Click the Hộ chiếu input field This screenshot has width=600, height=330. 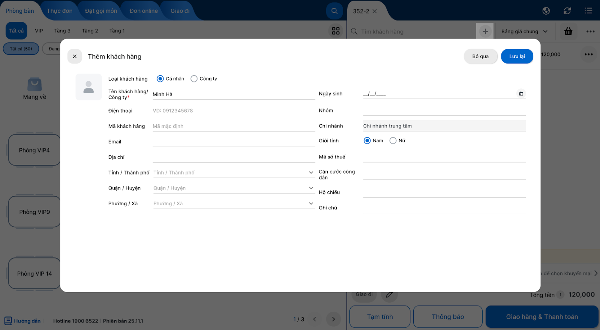[444, 192]
